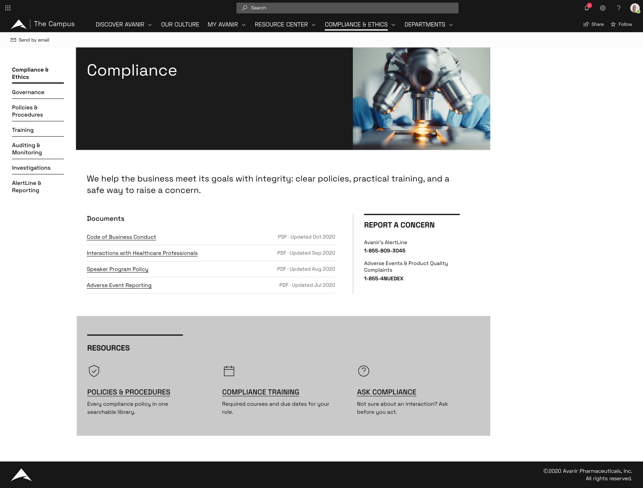Open the Code of Business Conduct document

(121, 237)
